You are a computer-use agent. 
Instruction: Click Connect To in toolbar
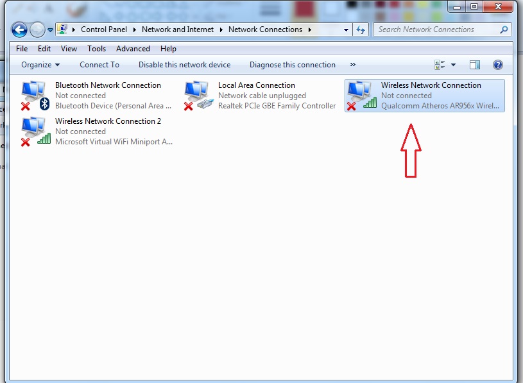pos(99,65)
